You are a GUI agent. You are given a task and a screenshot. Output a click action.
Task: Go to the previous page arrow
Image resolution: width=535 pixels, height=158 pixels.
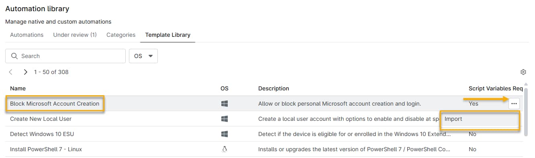point(11,72)
